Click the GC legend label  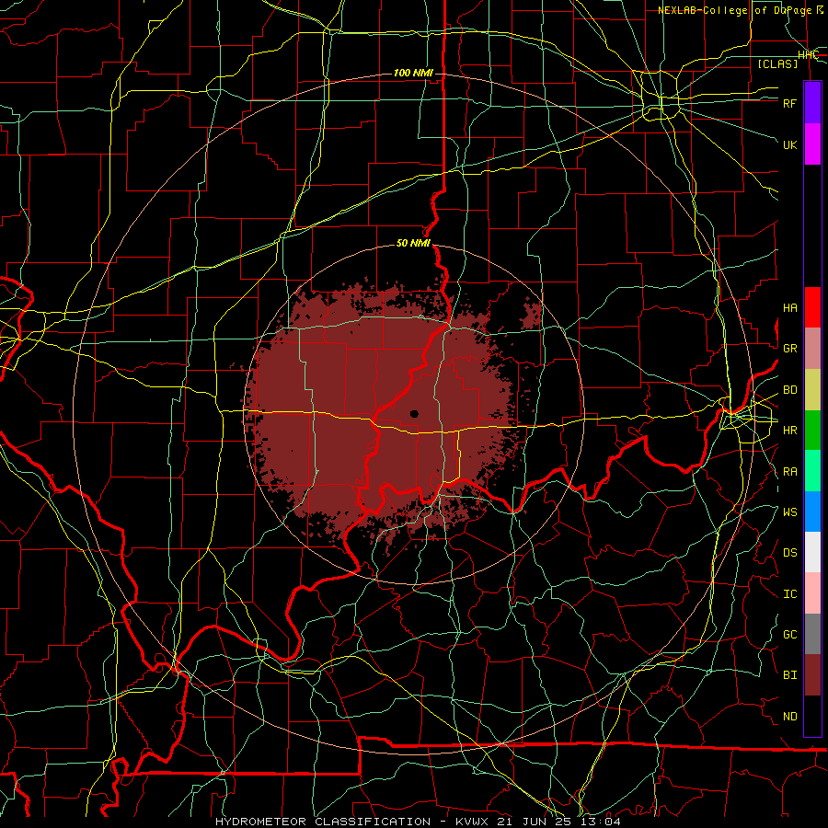pos(789,635)
